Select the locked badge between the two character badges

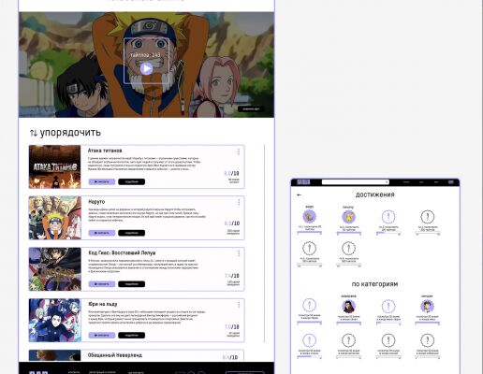388,307
